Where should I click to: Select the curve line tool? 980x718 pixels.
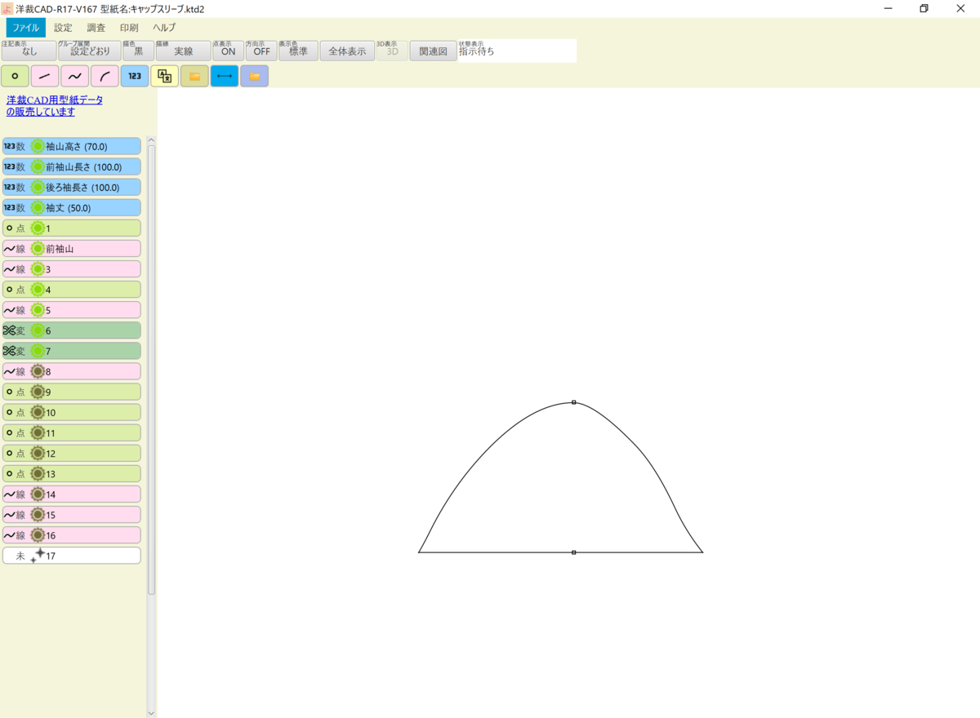73,75
